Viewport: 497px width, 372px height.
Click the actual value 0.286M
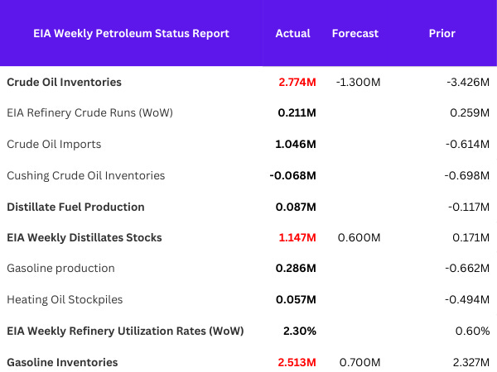pos(296,268)
